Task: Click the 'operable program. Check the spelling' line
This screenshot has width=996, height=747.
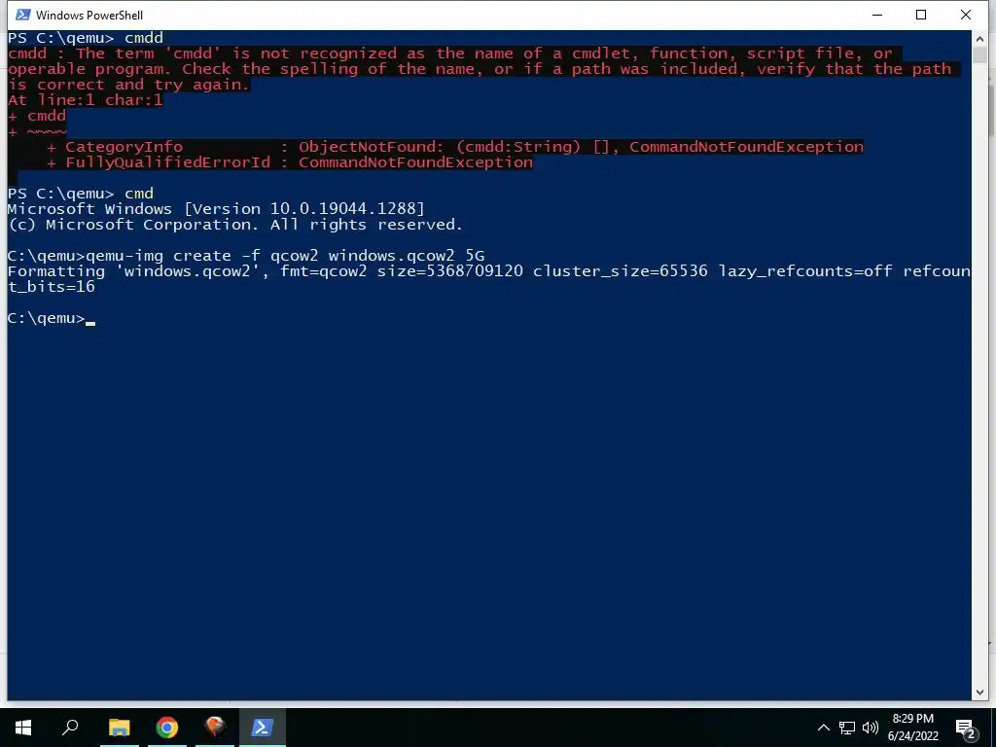Action: tap(480, 69)
